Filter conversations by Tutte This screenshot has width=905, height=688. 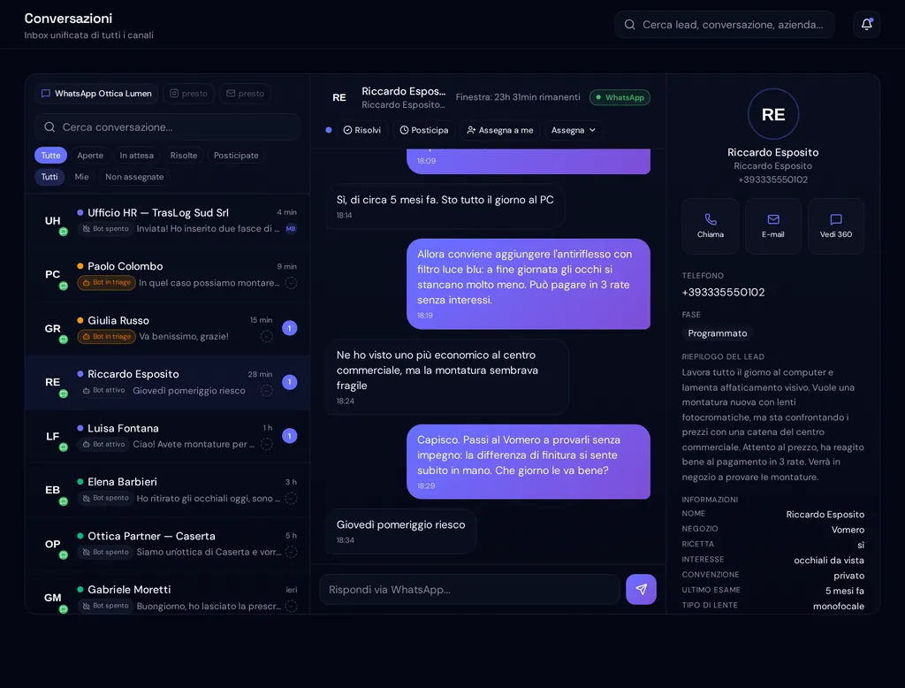pyautogui.click(x=50, y=156)
